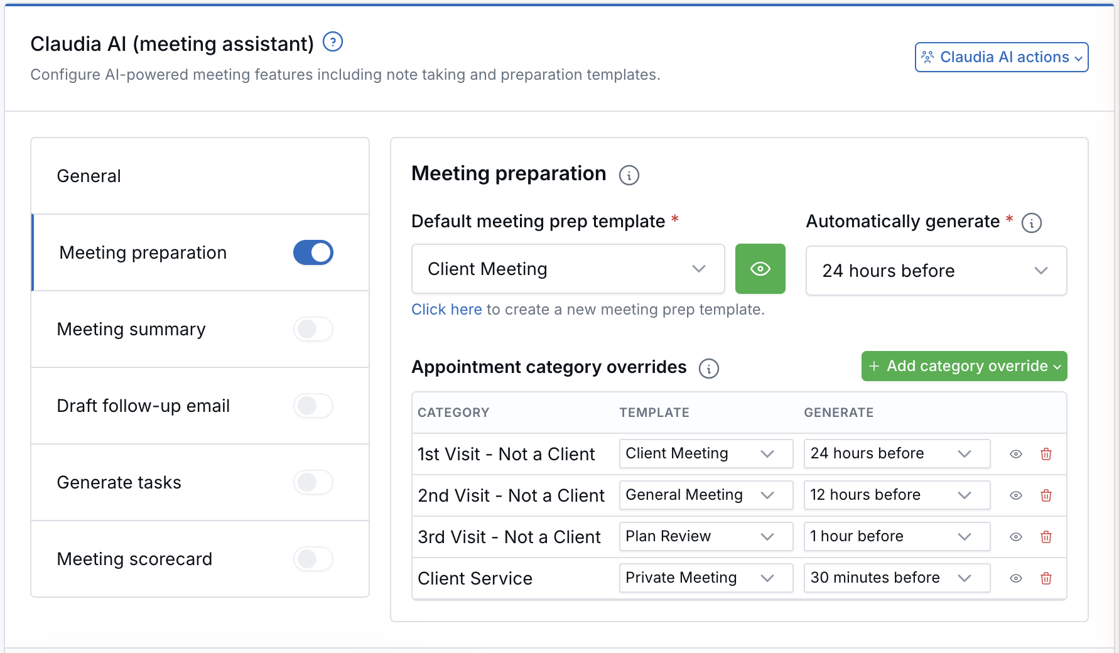1119x653 pixels.
Task: Click TEMPLATE column header
Action: [x=654, y=413]
